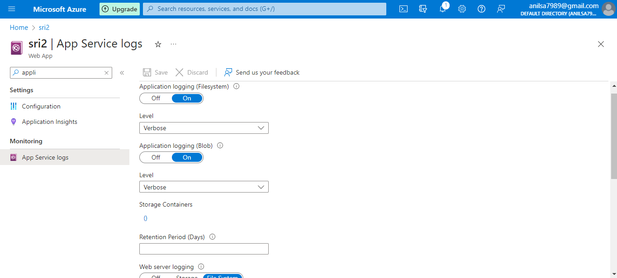Star sri2 as a favorite

[157, 44]
